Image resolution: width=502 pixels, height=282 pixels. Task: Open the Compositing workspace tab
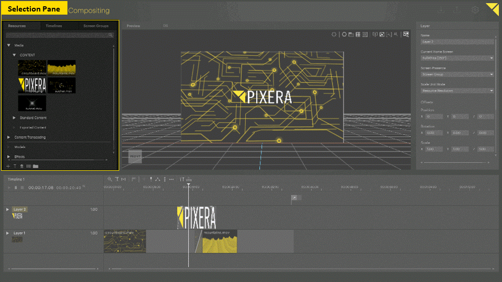pyautogui.click(x=89, y=10)
